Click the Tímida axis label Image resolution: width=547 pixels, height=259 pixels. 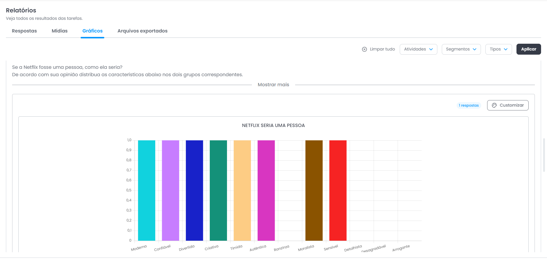(x=236, y=247)
